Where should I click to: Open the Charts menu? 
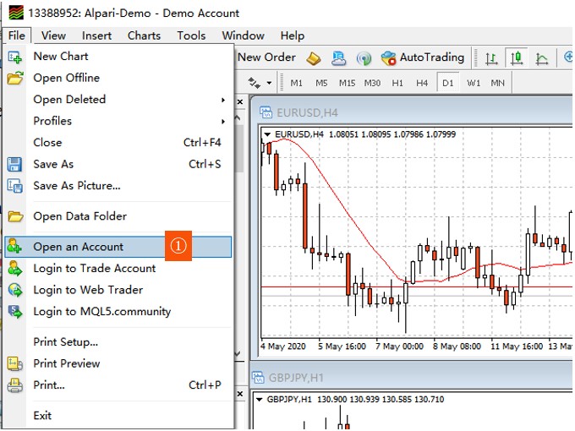pos(144,35)
